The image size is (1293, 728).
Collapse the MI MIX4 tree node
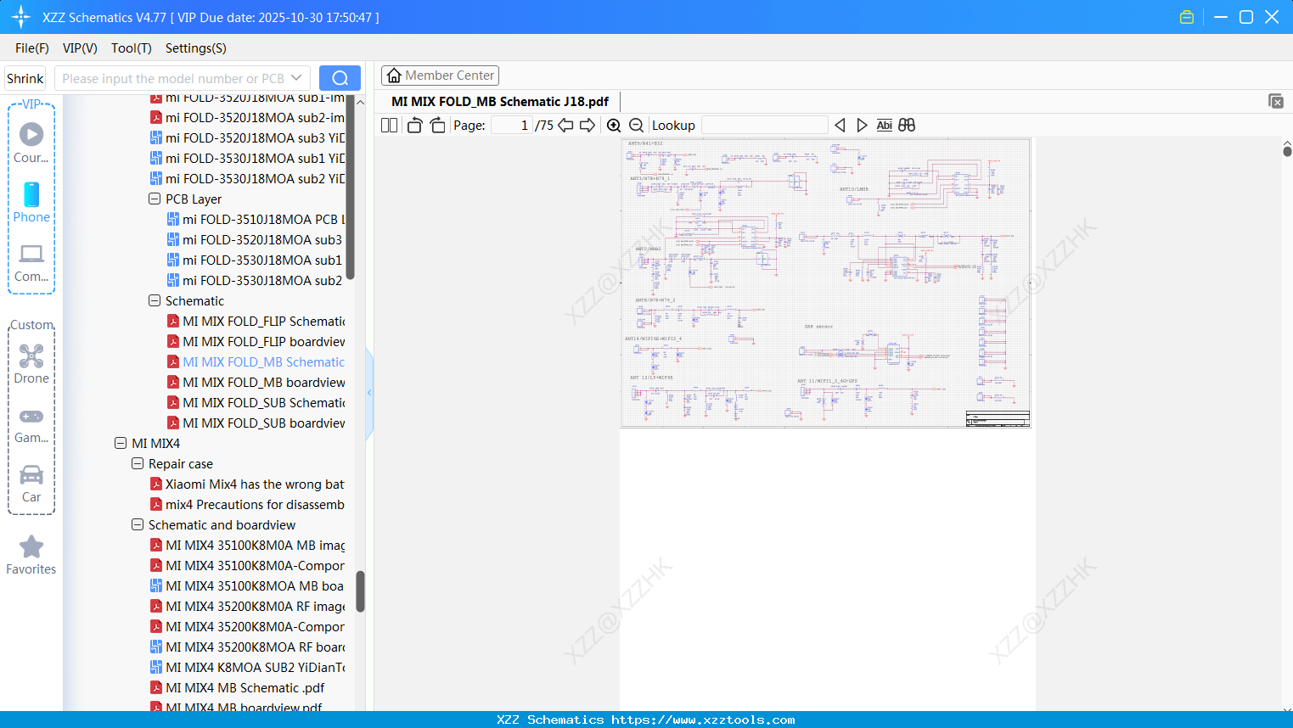[121, 443]
